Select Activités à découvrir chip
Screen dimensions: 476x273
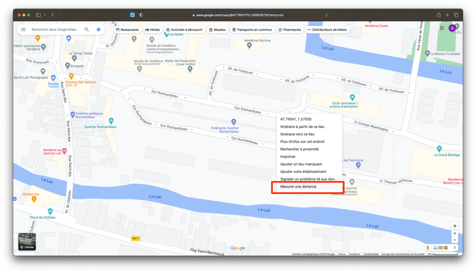[184, 30]
